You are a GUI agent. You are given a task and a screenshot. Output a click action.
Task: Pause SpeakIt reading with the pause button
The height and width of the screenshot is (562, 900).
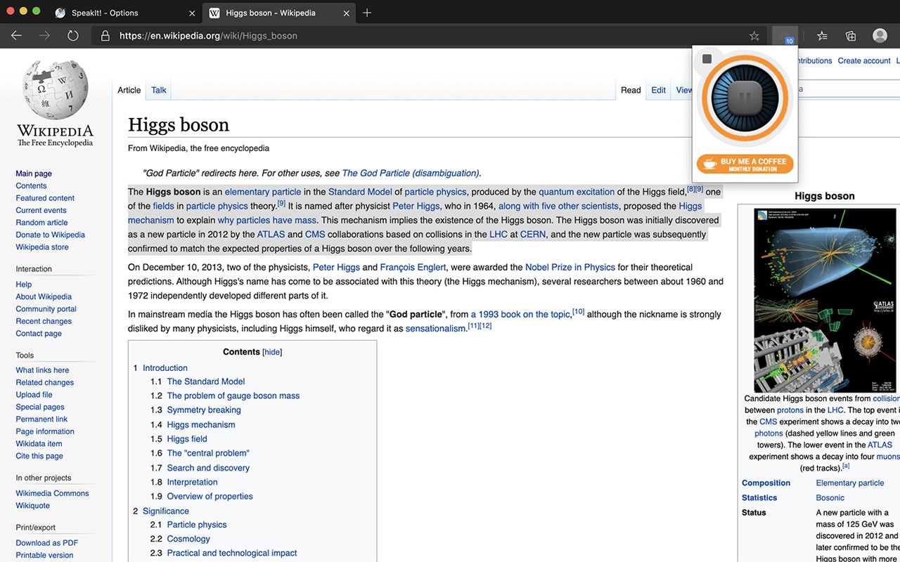(x=745, y=98)
